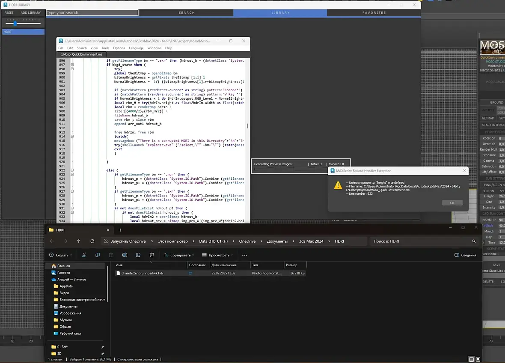Viewport: 505px width, 363px height.
Task: Adjust the thumbnail size slider in HDRI Library
Action: point(15,23)
